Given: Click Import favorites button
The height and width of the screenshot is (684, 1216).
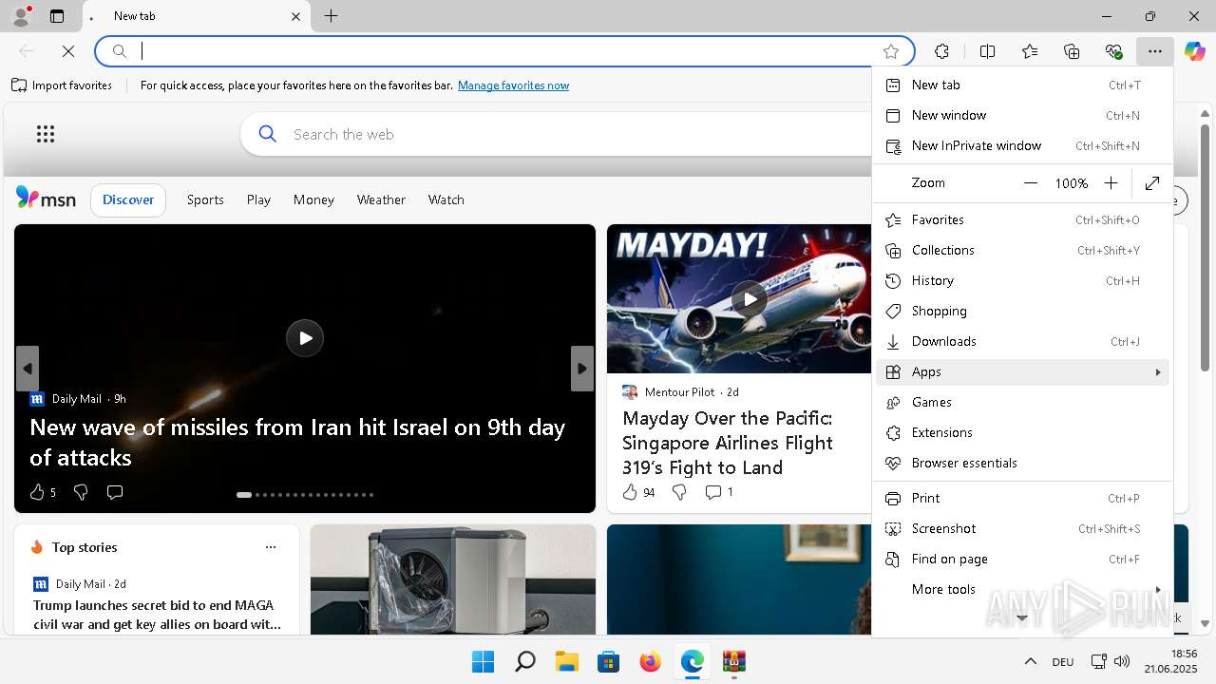Looking at the screenshot, I should coord(62,85).
